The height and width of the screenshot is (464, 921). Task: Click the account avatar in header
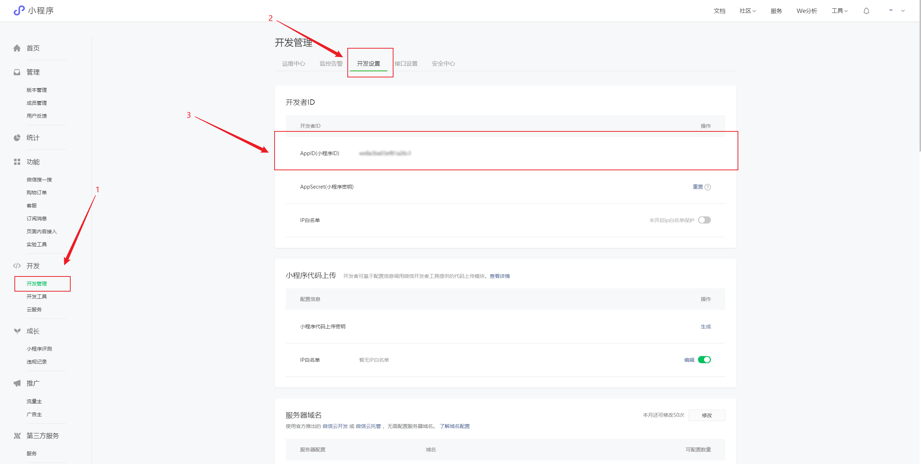(x=891, y=10)
